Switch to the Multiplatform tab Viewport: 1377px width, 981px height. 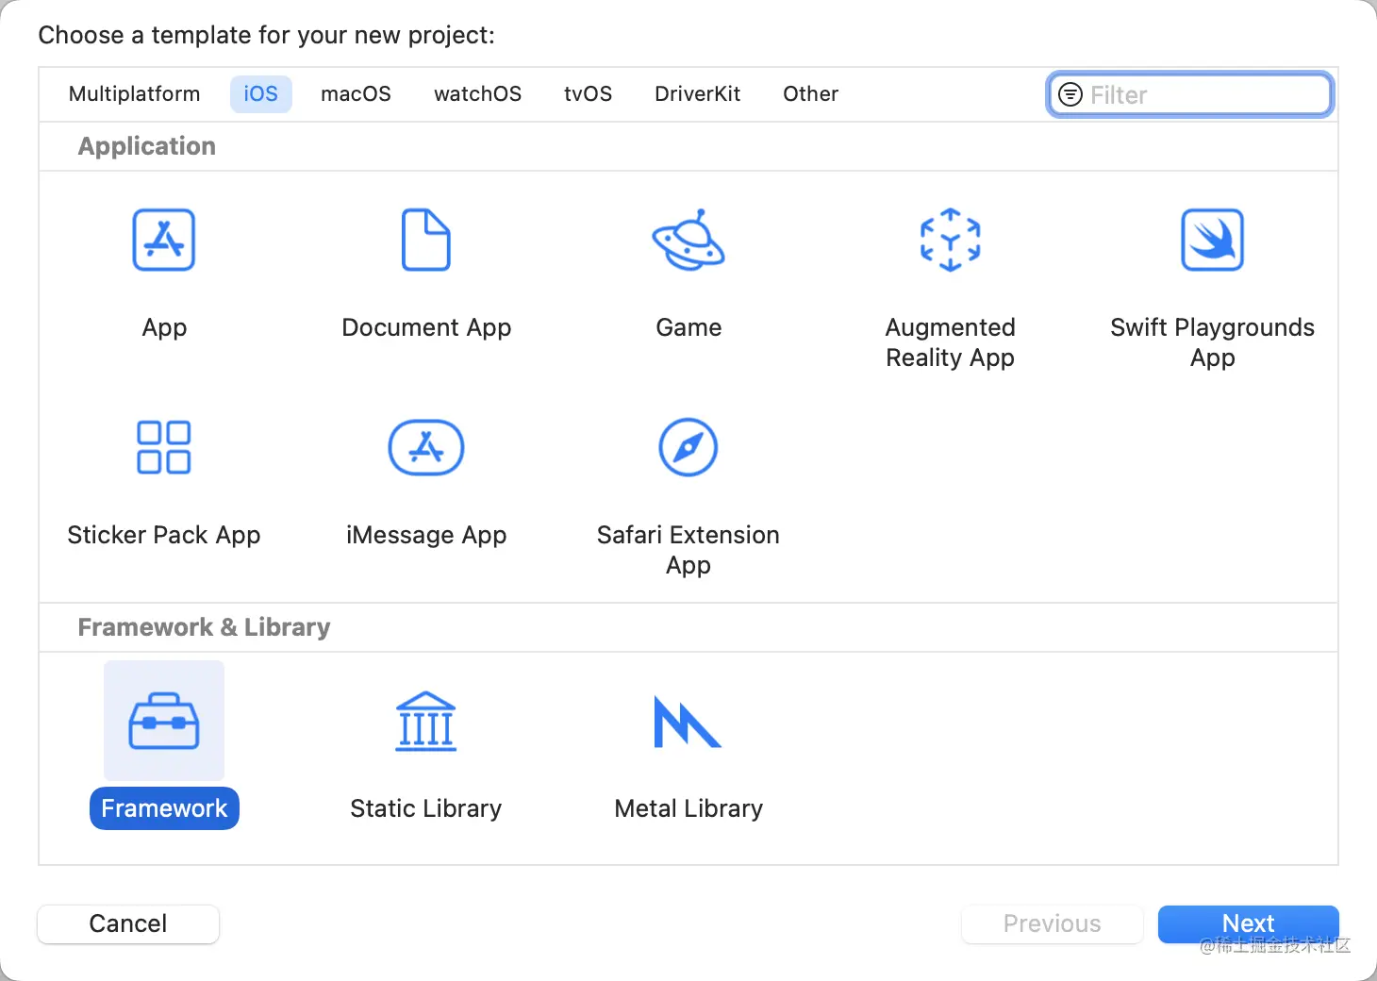click(x=135, y=94)
